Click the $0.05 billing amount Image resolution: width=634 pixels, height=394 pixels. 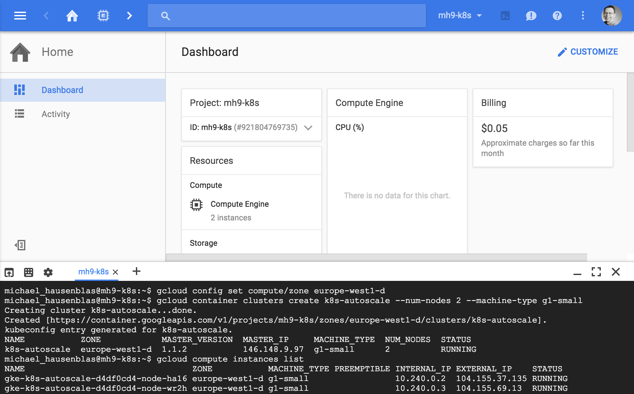(494, 128)
